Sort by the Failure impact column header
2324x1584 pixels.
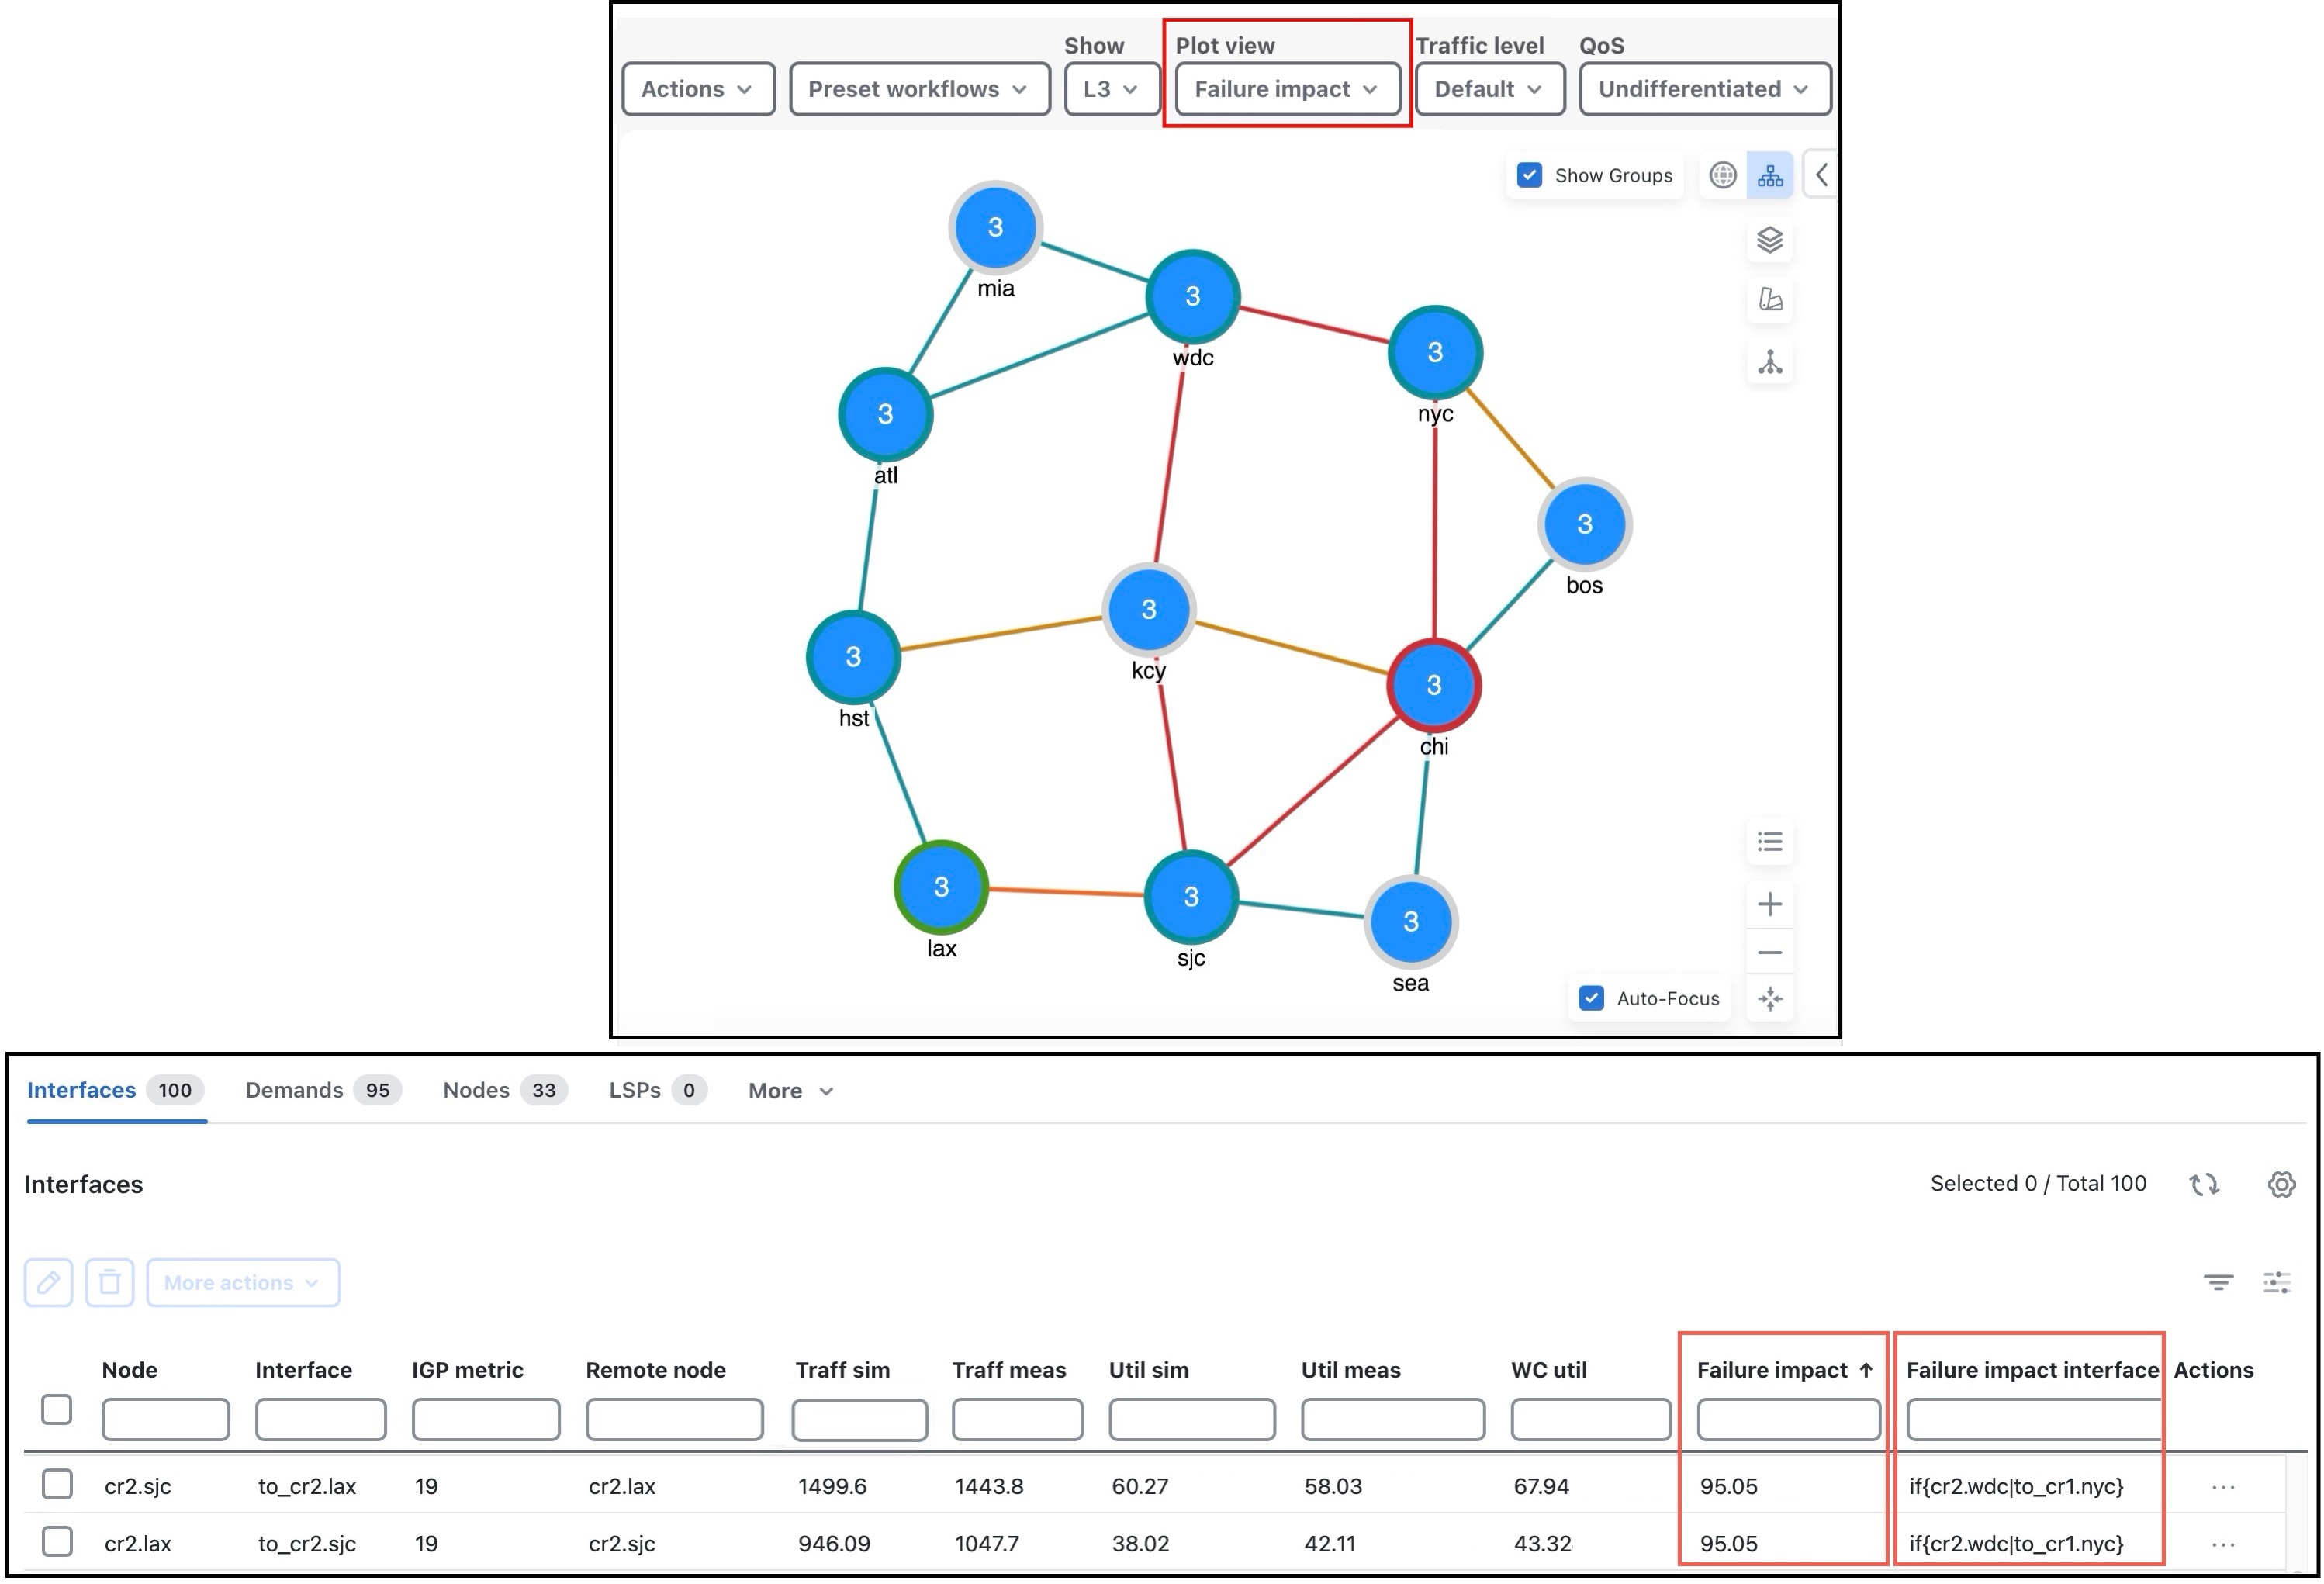pos(1772,1370)
